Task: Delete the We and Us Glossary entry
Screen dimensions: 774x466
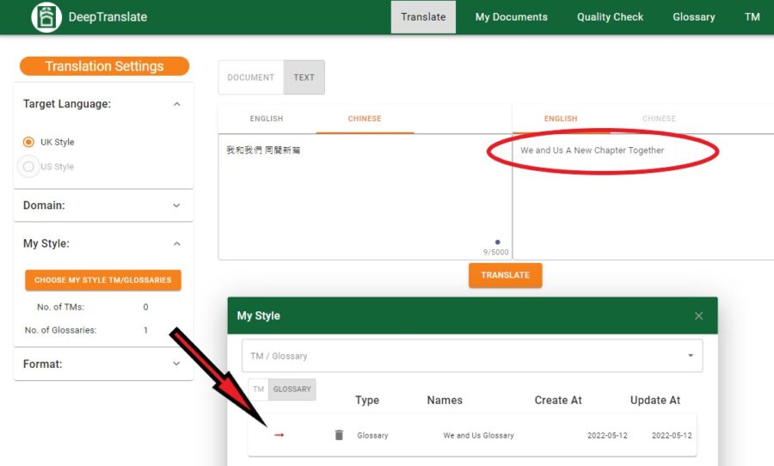Action: (339, 435)
